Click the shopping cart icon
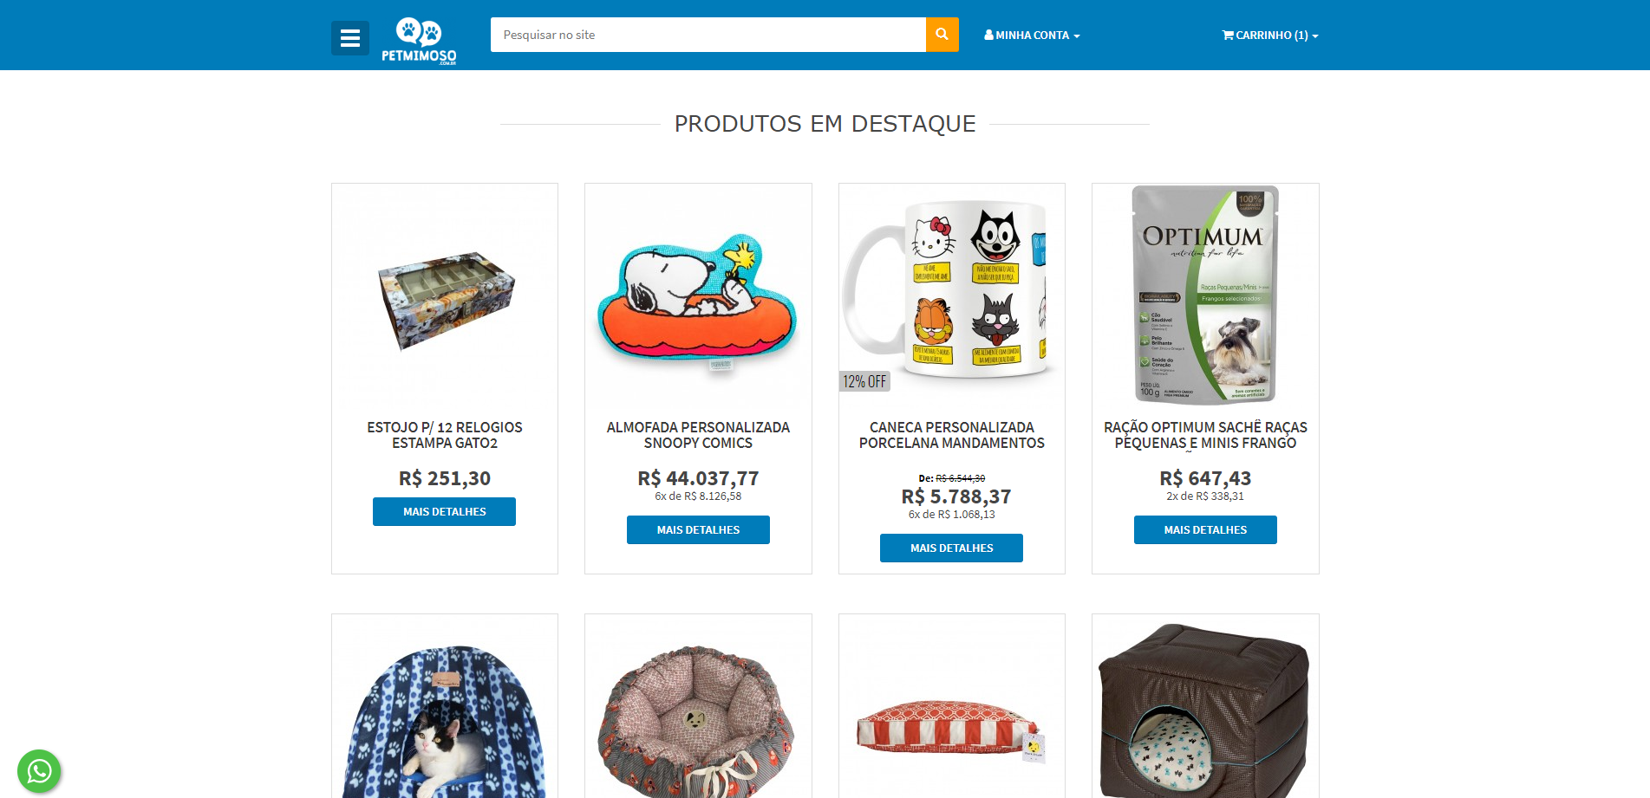 pyautogui.click(x=1228, y=36)
